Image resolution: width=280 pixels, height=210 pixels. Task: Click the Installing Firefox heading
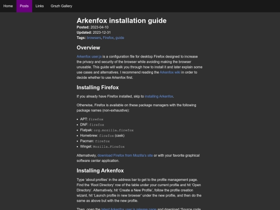(97, 88)
